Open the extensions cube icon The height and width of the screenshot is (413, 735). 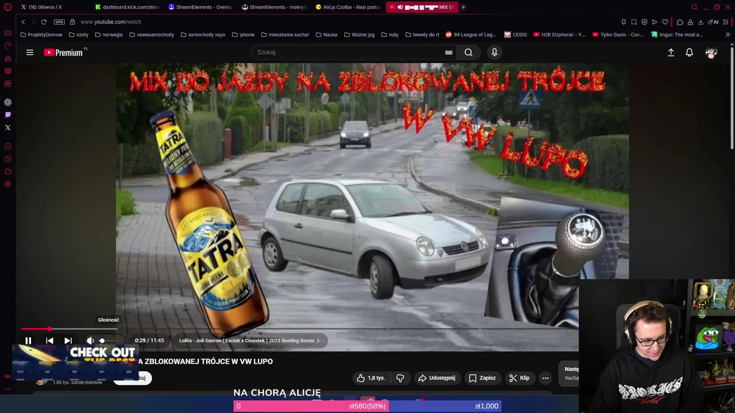(680, 22)
